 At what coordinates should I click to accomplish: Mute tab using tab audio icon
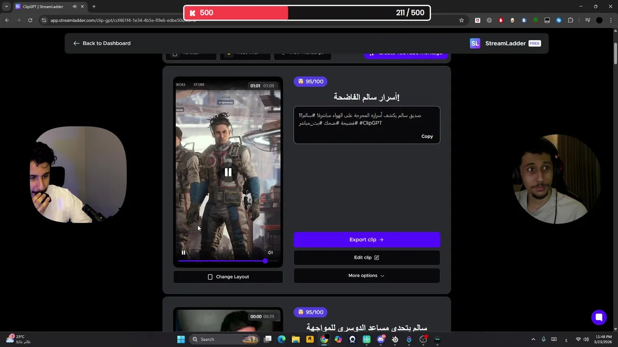point(74,7)
